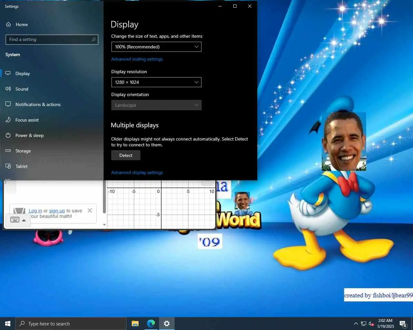
Task: Click Log in link in graph window
Action: click(35, 211)
